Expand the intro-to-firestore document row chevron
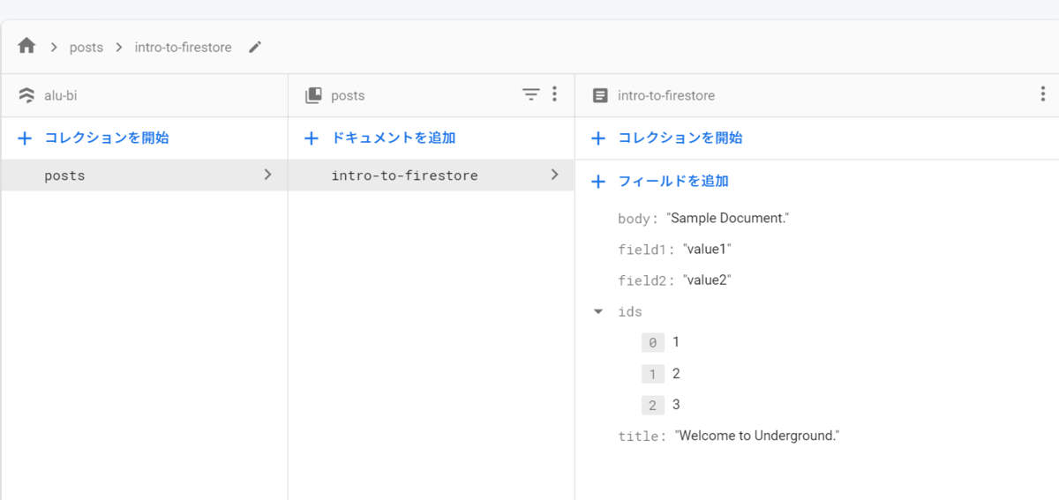 (555, 175)
